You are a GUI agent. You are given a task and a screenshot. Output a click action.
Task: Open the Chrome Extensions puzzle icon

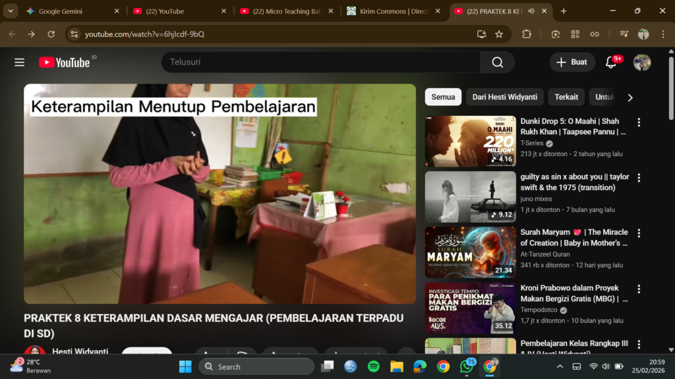pyautogui.click(x=527, y=33)
